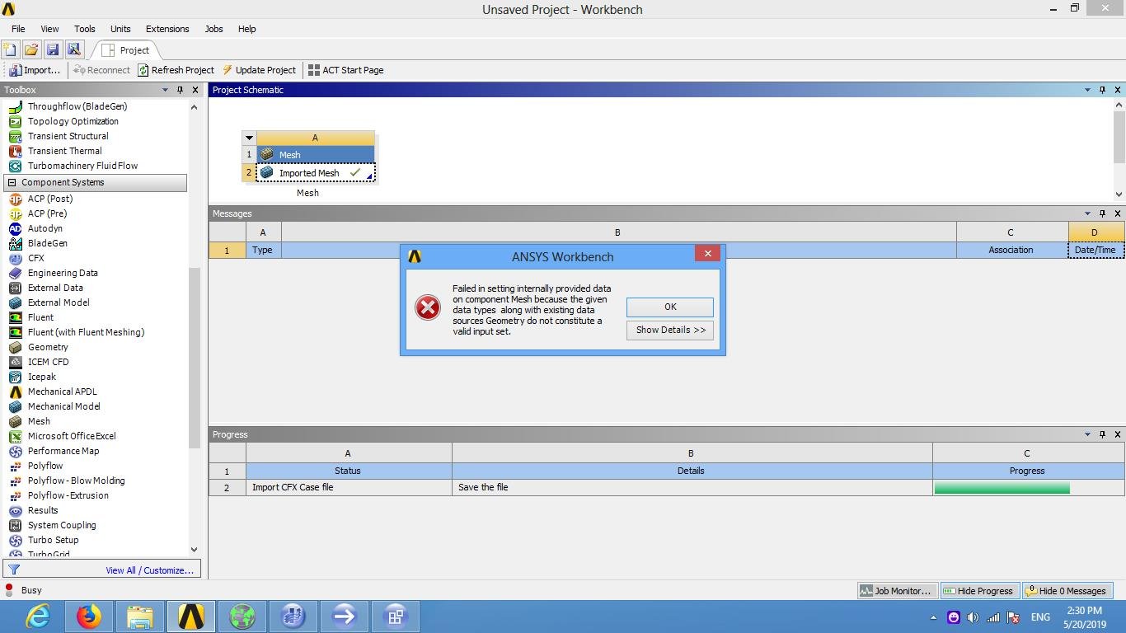Select the Turbo Setup component icon
Image resolution: width=1126 pixels, height=633 pixels.
[x=15, y=540]
